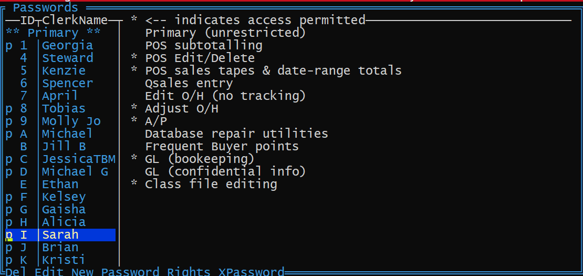Image resolution: width=583 pixels, height=276 pixels.
Task: Select the New command
Action: pyautogui.click(x=82, y=272)
